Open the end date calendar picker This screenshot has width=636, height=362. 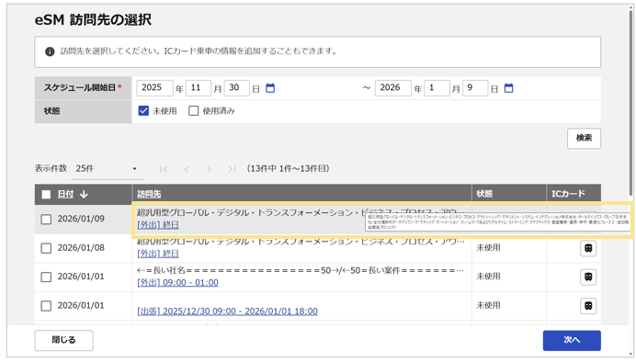coord(508,88)
